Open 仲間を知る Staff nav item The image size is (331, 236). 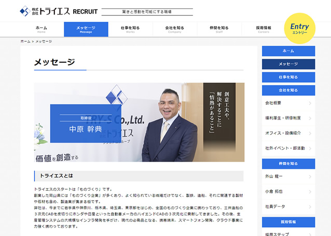pyautogui.click(x=219, y=30)
